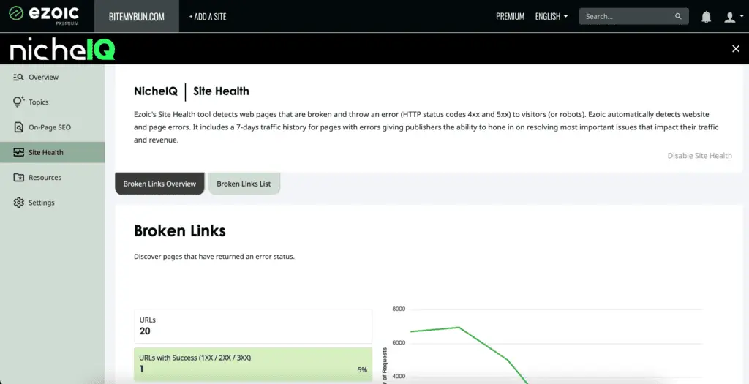
Task: Click the Resources folder icon
Action: pos(18,177)
